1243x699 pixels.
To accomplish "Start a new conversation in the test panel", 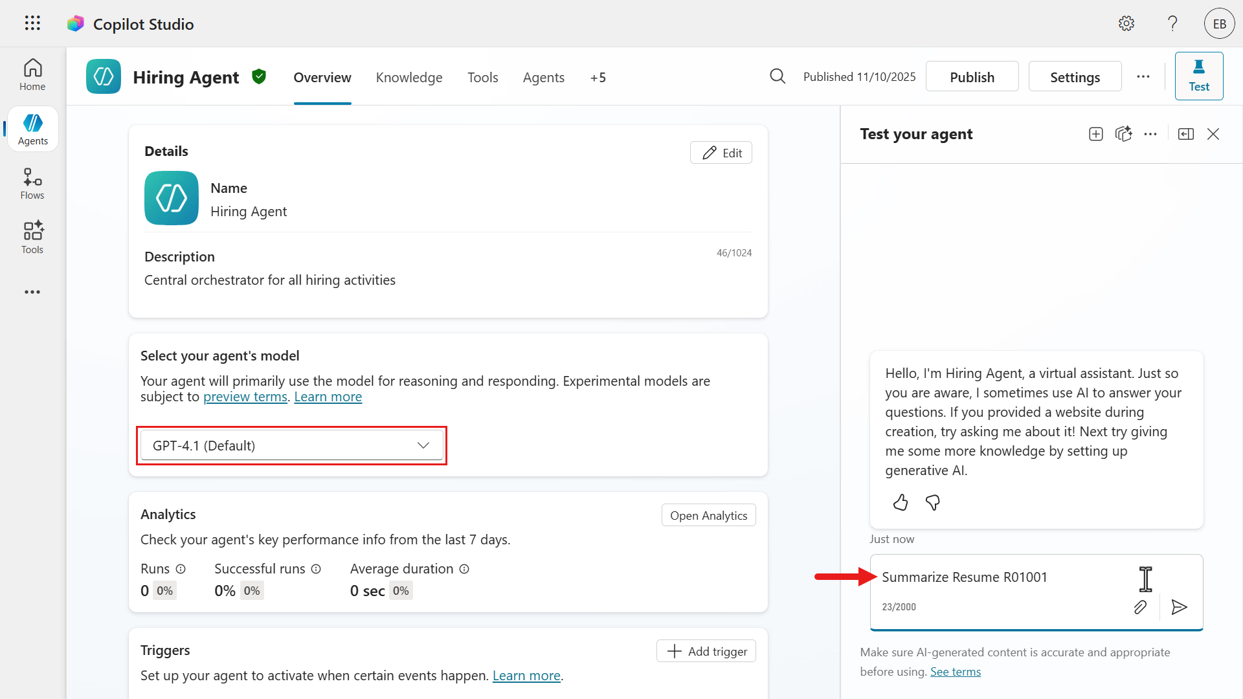I will 1096,134.
